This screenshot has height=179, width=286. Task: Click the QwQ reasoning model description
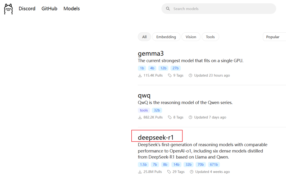pyautogui.click(x=185, y=102)
